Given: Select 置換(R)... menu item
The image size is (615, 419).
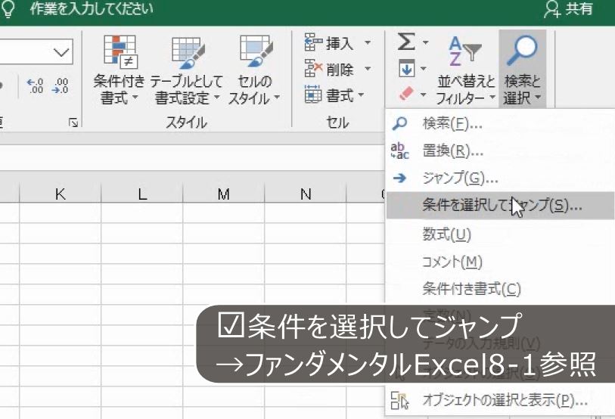Looking at the screenshot, I should click(x=500, y=151).
